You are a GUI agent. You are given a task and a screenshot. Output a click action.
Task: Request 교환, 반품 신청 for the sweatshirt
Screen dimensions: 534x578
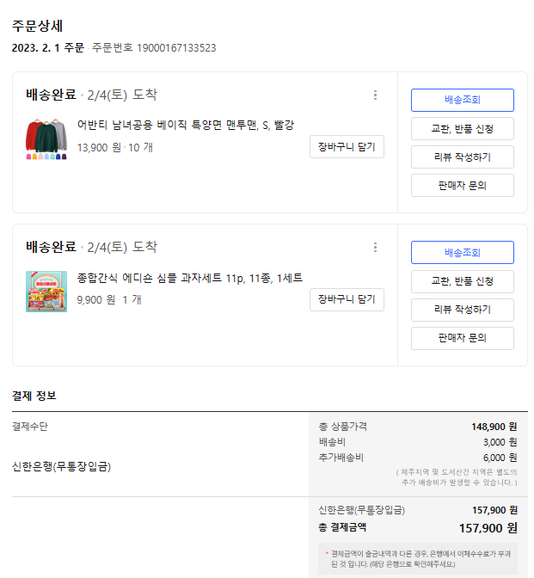[x=462, y=129]
